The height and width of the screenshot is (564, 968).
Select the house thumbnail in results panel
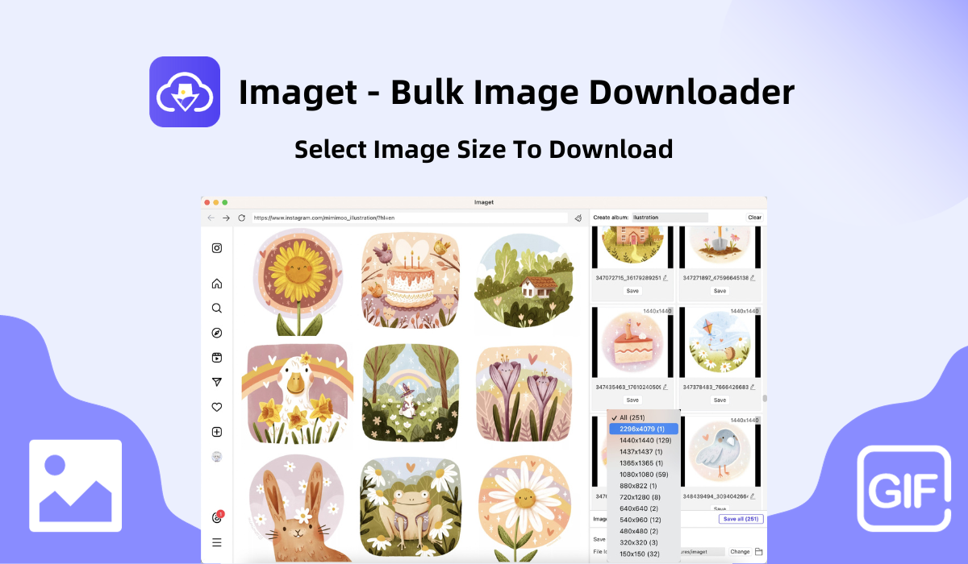click(x=632, y=247)
